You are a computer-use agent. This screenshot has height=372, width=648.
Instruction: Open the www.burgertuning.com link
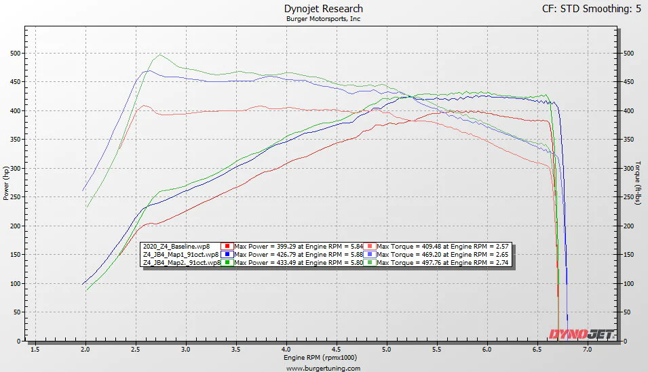pyautogui.click(x=323, y=369)
